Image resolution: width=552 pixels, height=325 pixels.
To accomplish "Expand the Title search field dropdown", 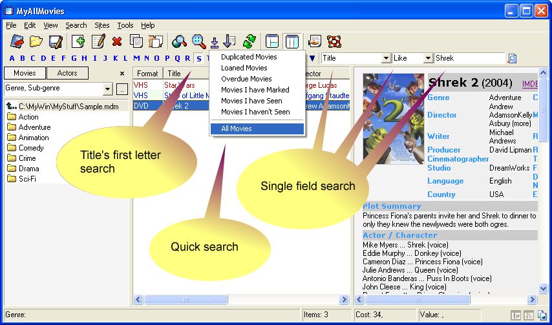I will (387, 58).
